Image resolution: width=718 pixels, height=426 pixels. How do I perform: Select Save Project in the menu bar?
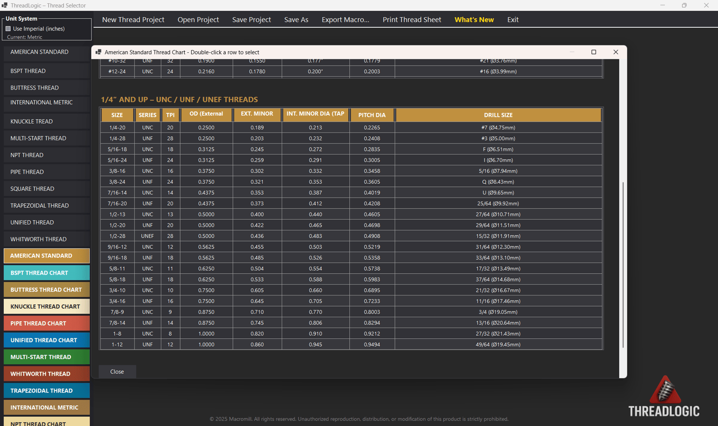(x=251, y=20)
